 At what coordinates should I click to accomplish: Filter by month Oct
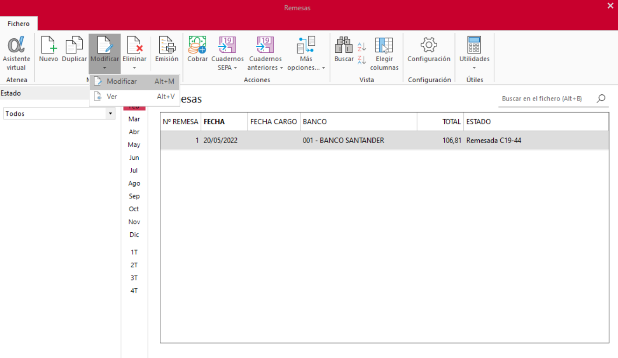pos(134,209)
